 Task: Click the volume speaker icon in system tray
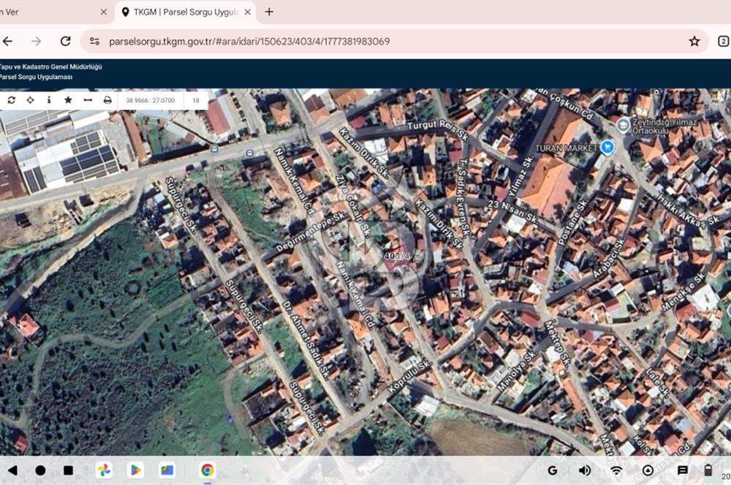(585, 470)
